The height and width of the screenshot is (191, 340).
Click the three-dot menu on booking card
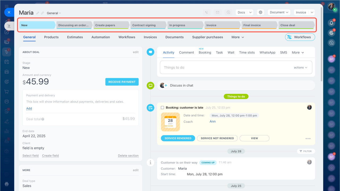pyautogui.click(x=308, y=139)
